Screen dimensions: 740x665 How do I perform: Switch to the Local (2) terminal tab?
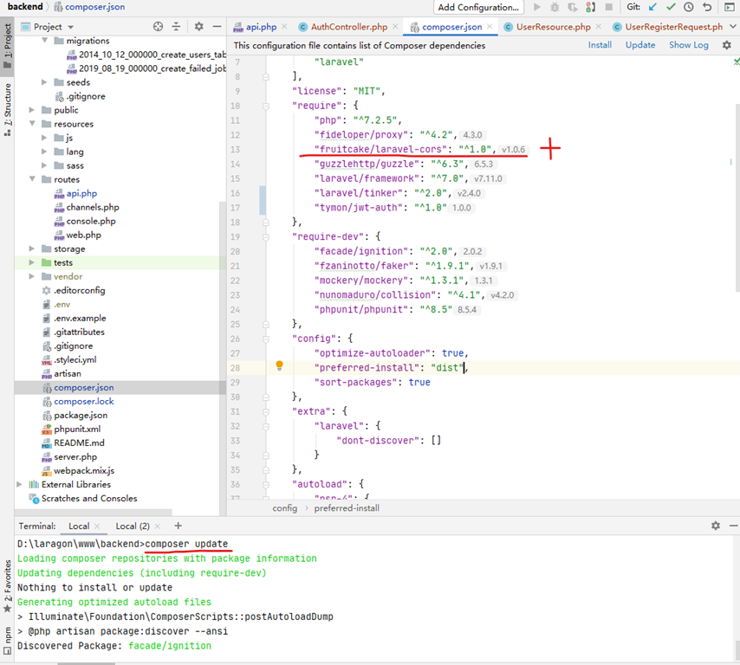(133, 526)
